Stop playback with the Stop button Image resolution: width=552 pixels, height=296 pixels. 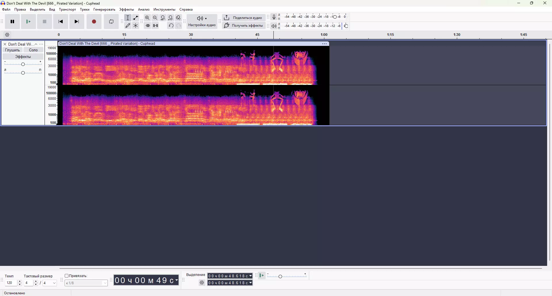click(45, 22)
